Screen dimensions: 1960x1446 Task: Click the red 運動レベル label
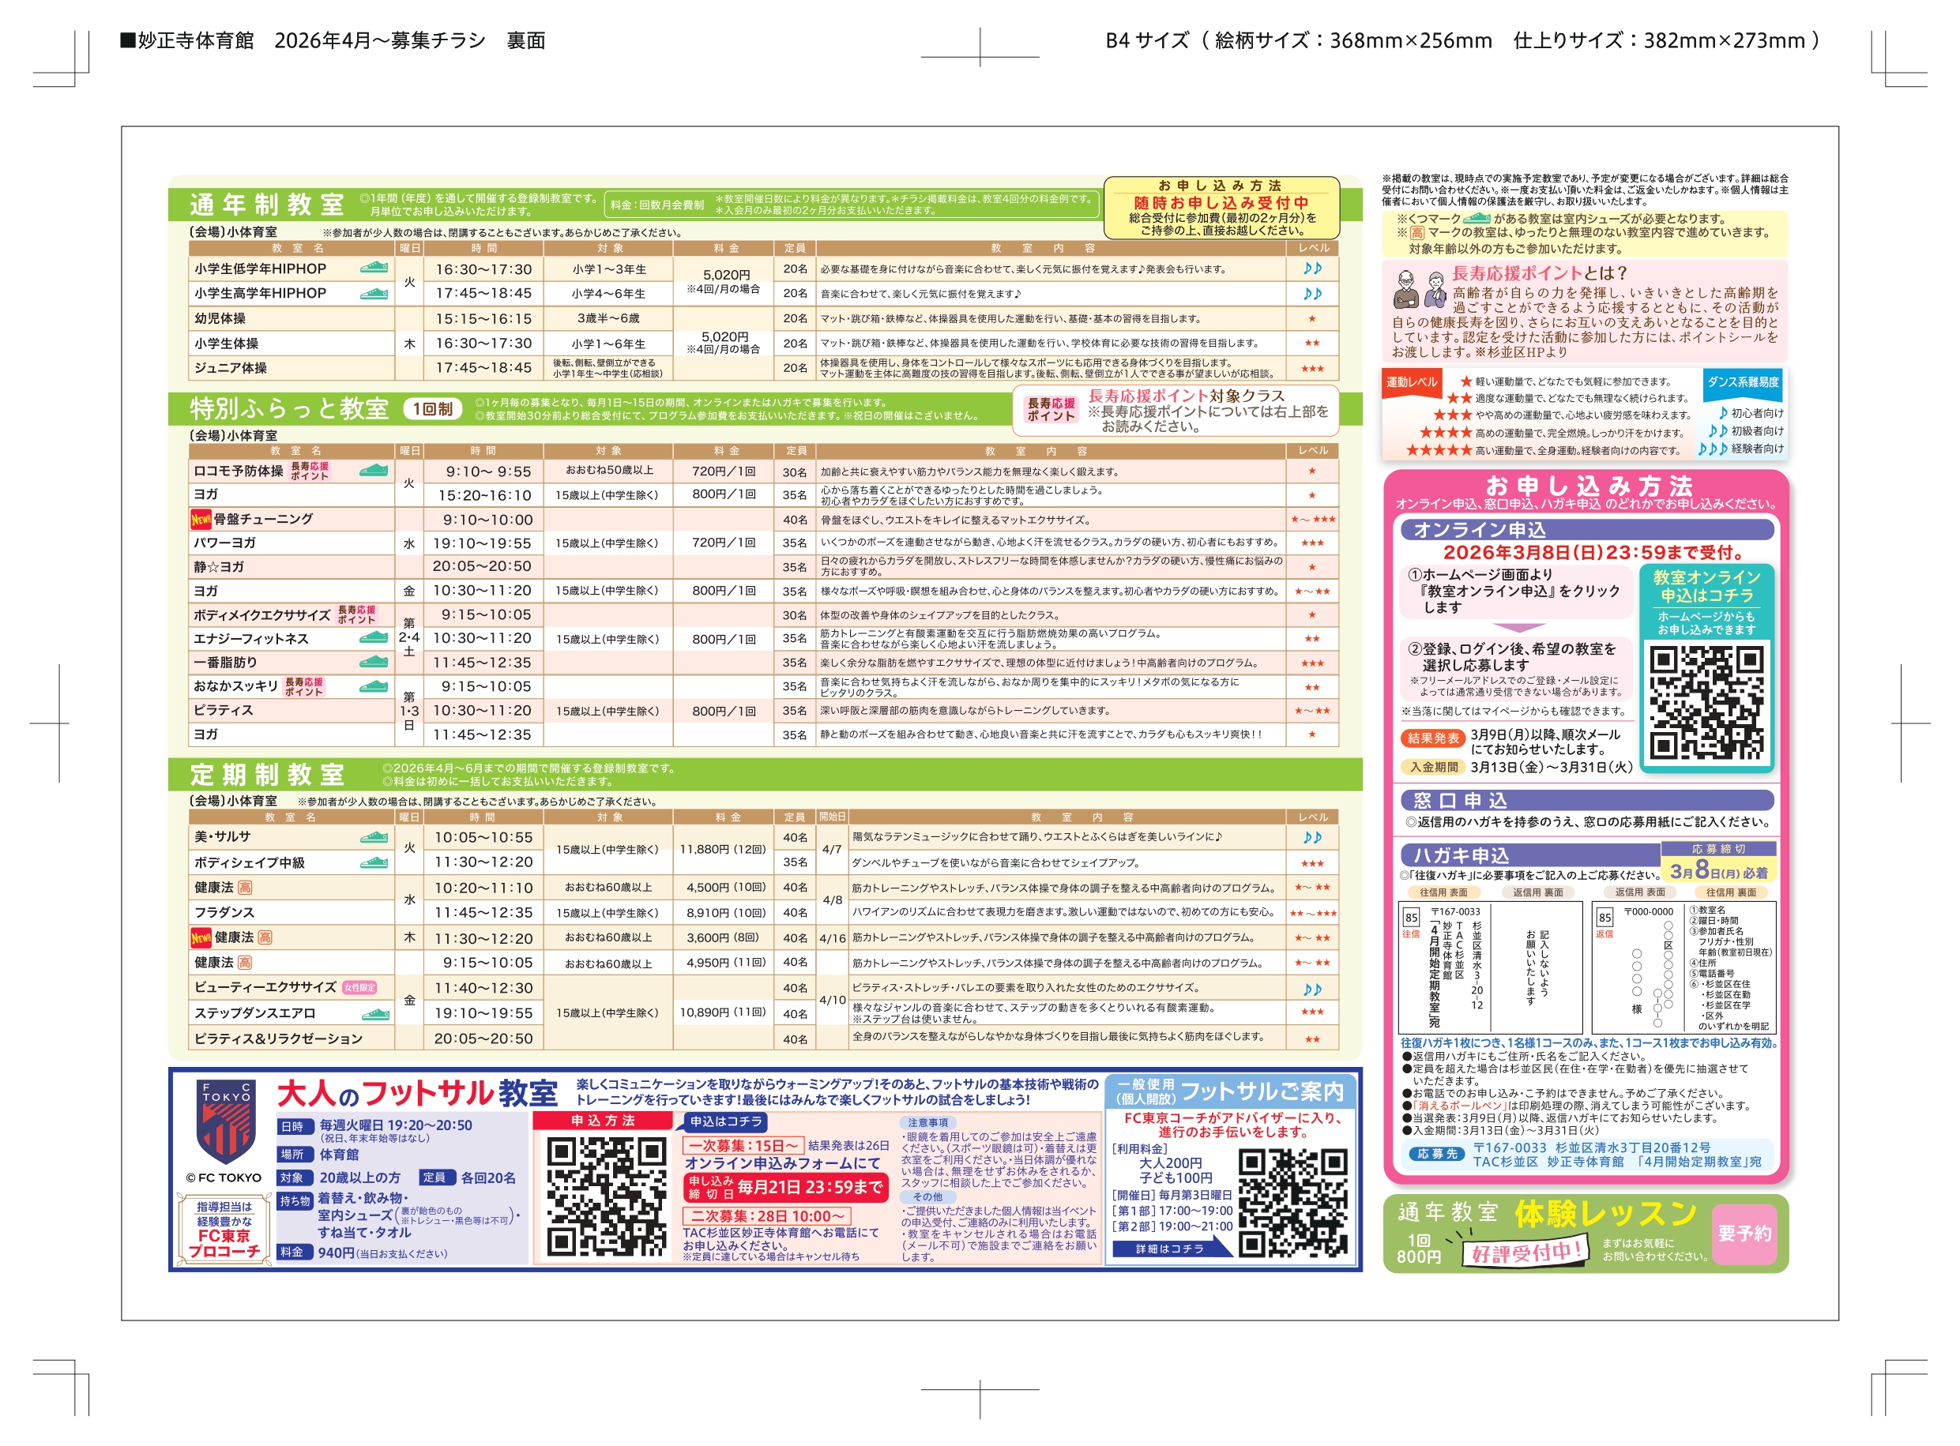pyautogui.click(x=1411, y=382)
